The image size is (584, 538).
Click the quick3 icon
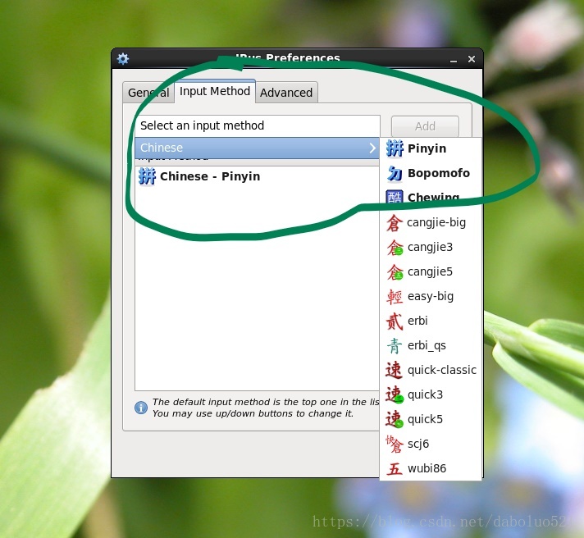(395, 394)
